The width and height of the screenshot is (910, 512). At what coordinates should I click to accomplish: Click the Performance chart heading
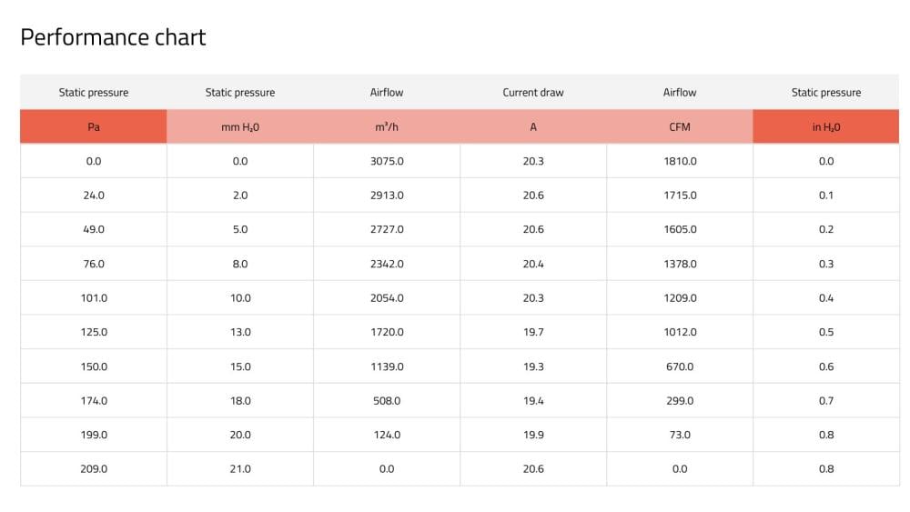tap(113, 37)
